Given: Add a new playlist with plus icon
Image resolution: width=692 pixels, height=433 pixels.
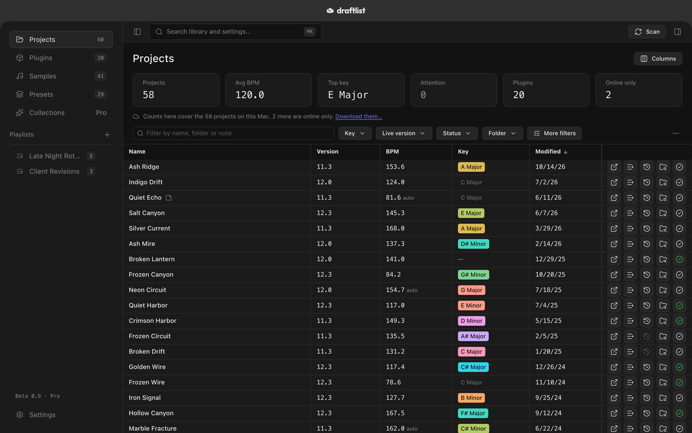Looking at the screenshot, I should (x=107, y=135).
